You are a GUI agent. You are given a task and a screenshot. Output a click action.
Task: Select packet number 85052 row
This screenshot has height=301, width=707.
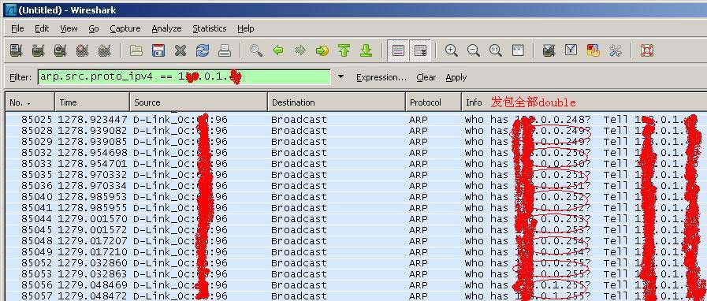tap(356, 263)
